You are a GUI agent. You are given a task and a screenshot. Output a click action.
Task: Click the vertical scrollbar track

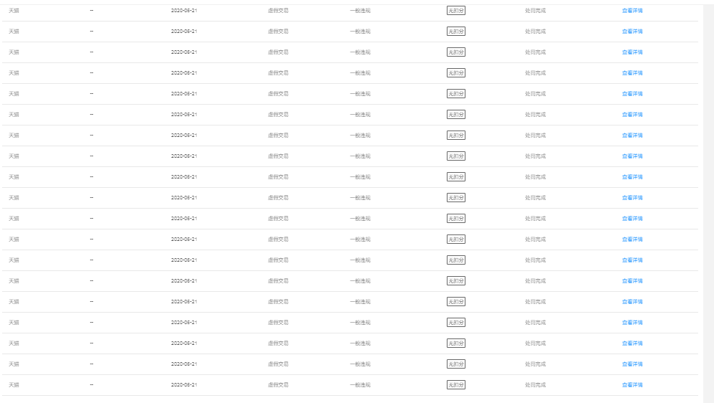click(708, 201)
